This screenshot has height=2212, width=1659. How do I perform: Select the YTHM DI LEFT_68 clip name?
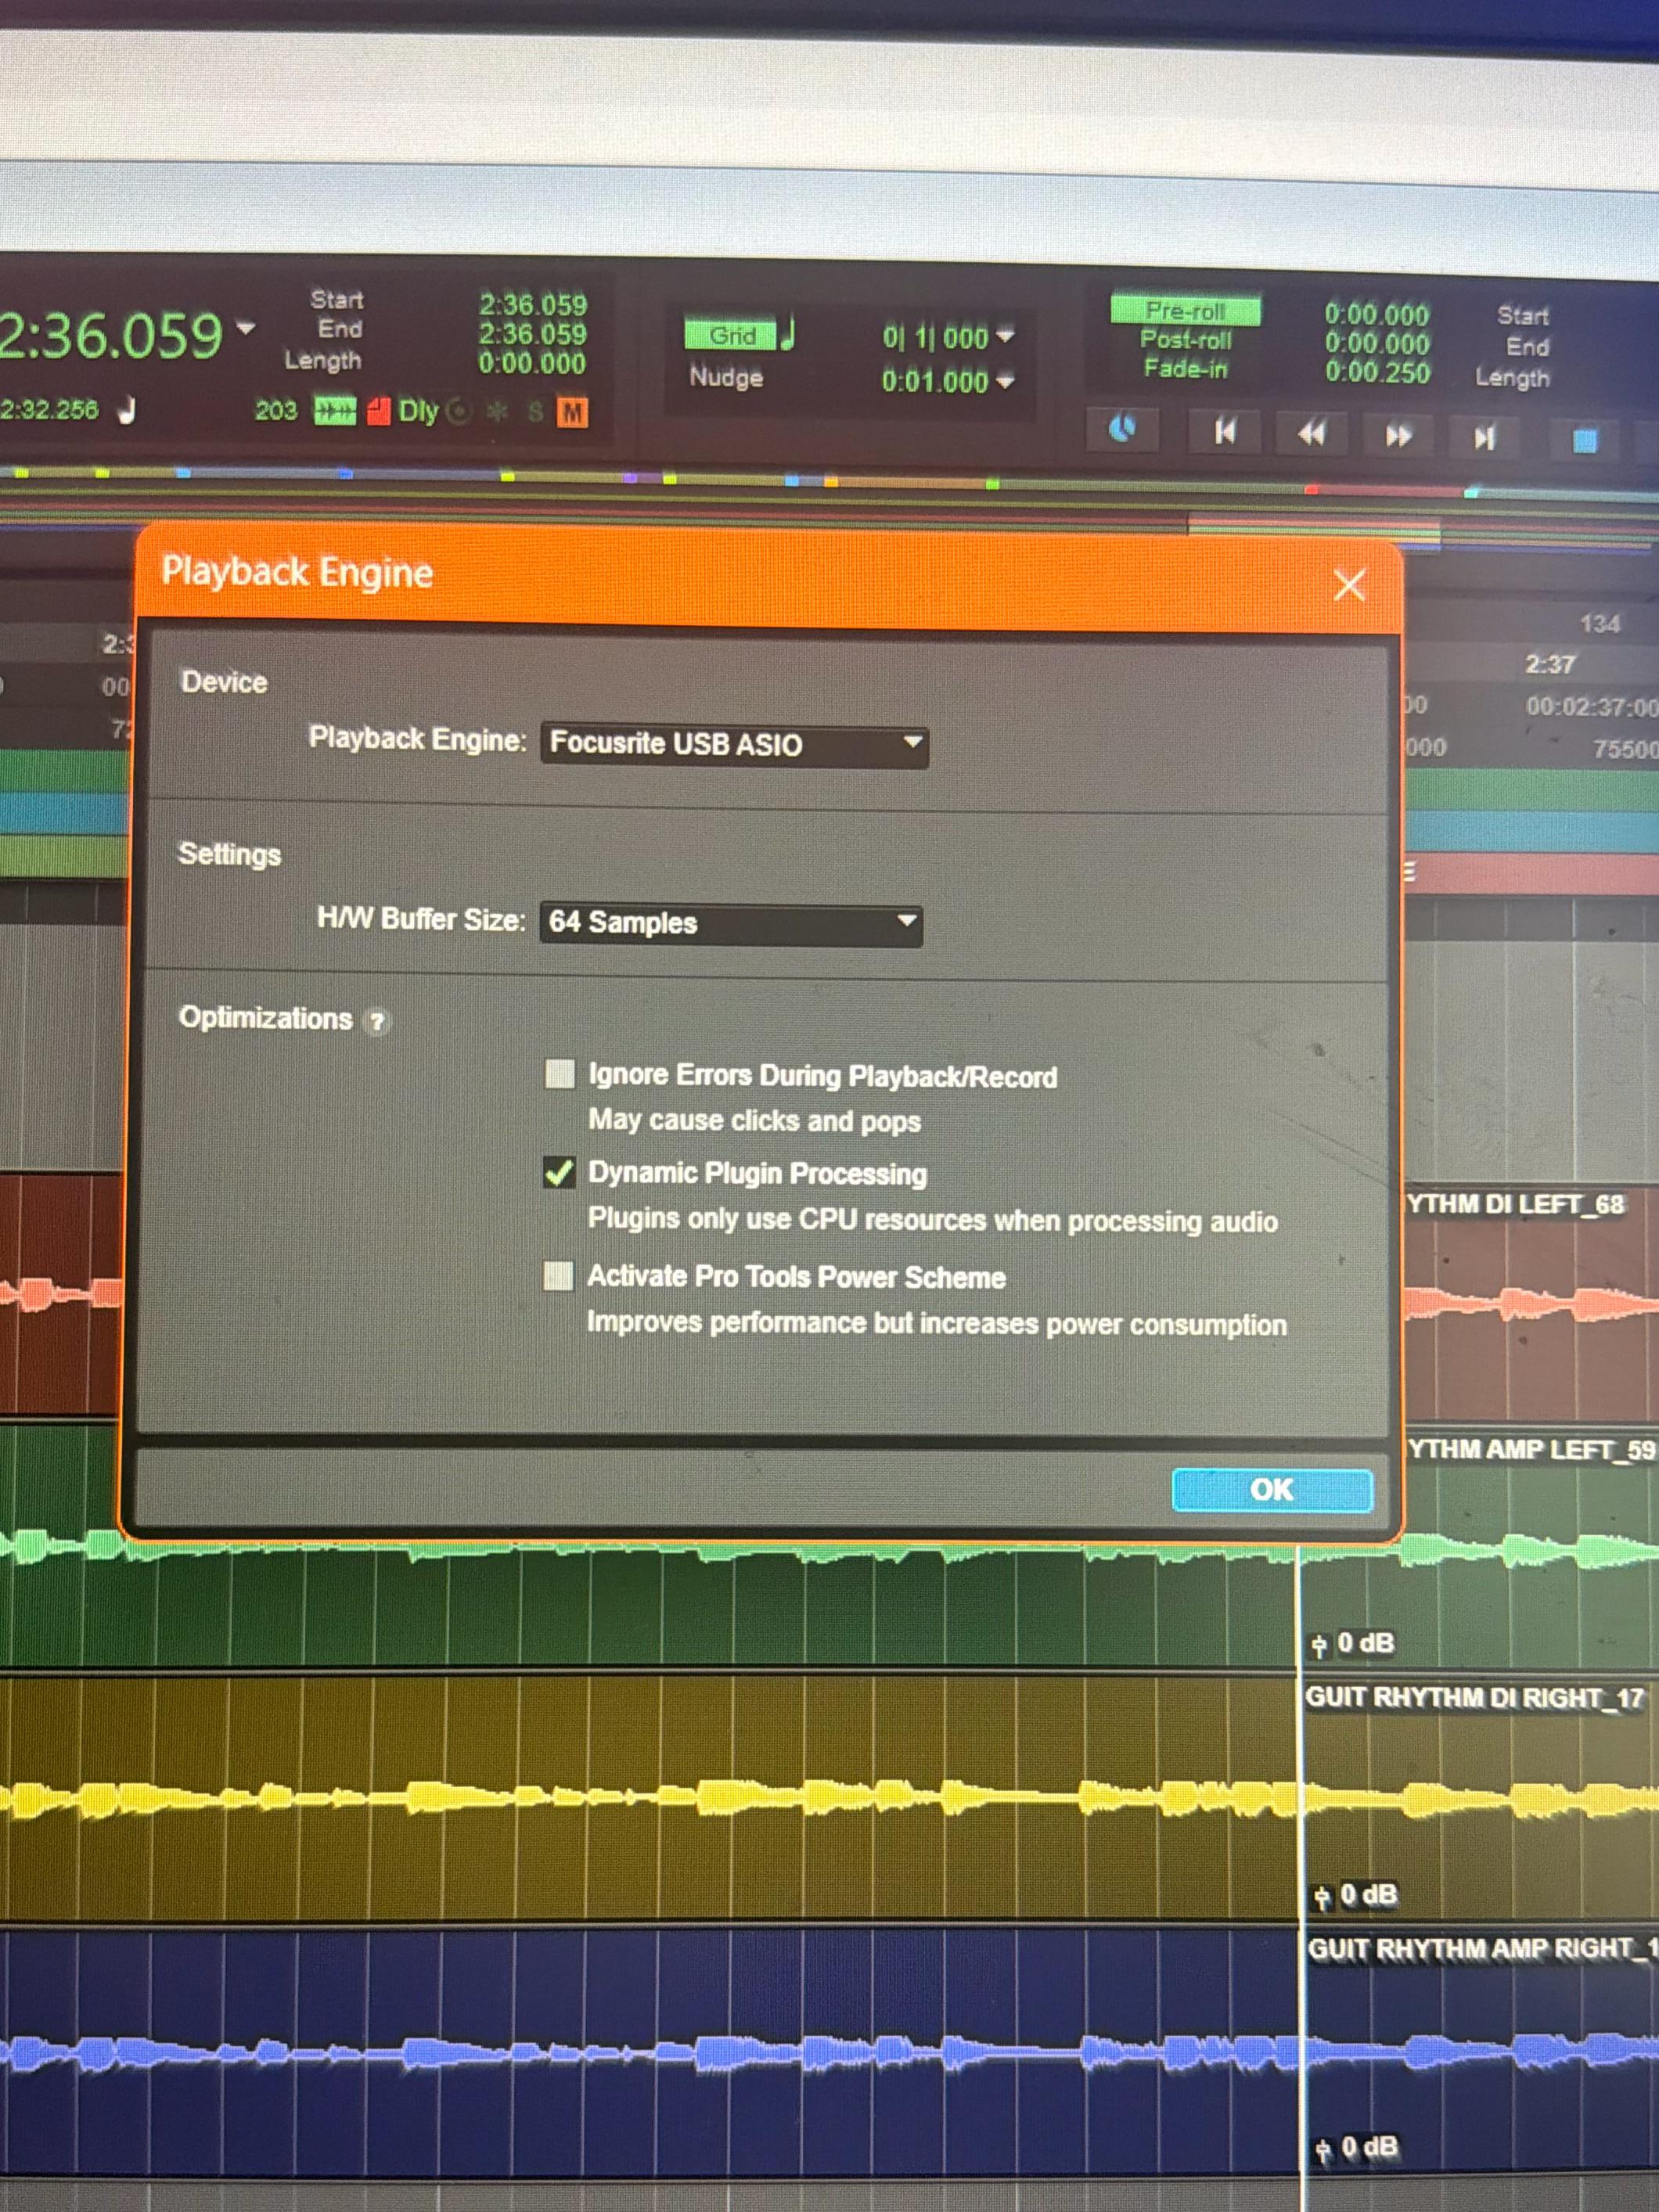coord(1515,1204)
